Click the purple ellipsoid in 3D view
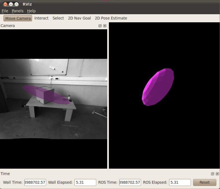The image size is (220, 189). [x=158, y=87]
